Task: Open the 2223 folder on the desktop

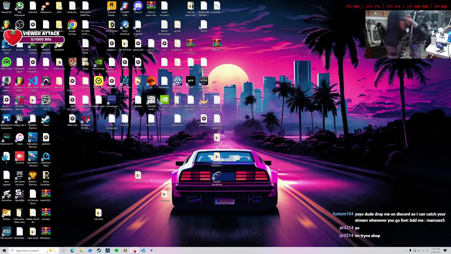Action: click(59, 7)
